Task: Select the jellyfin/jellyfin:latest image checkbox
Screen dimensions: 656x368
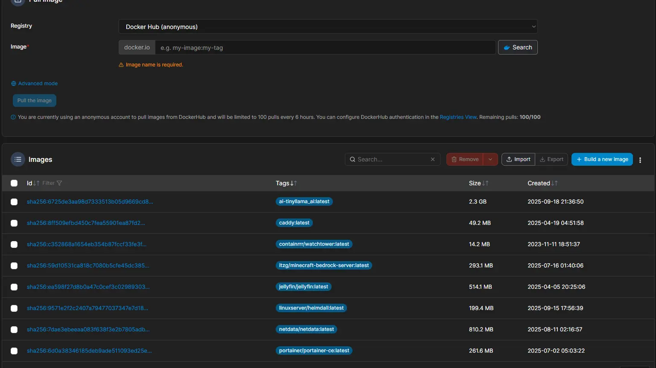Action: tap(14, 287)
